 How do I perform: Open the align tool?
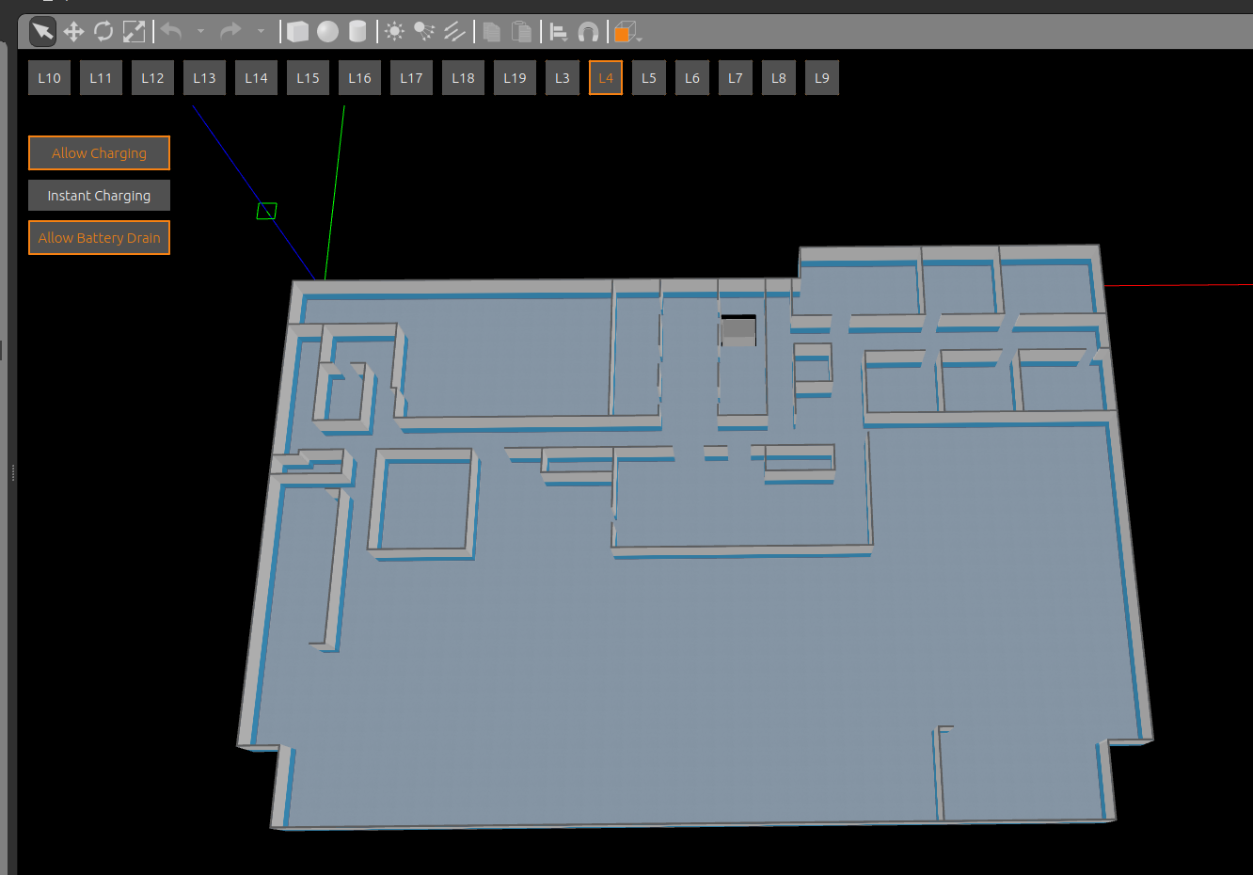559,32
